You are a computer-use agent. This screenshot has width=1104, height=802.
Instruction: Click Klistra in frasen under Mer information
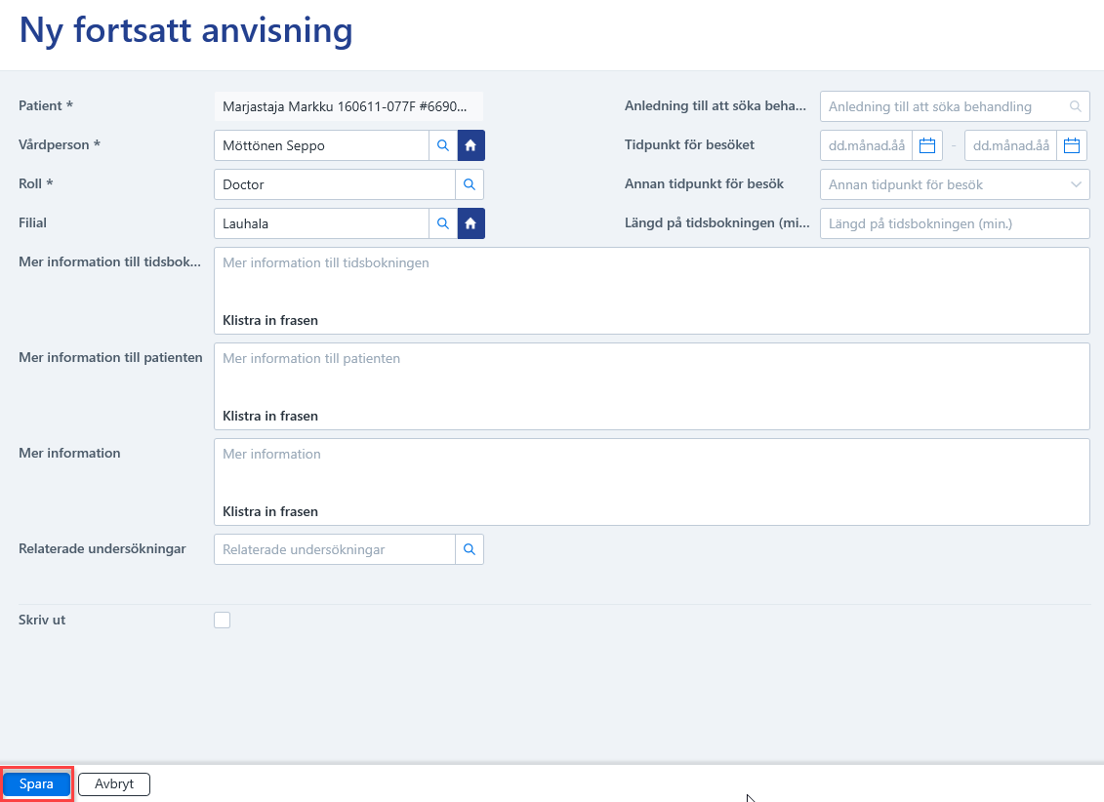pyautogui.click(x=270, y=511)
